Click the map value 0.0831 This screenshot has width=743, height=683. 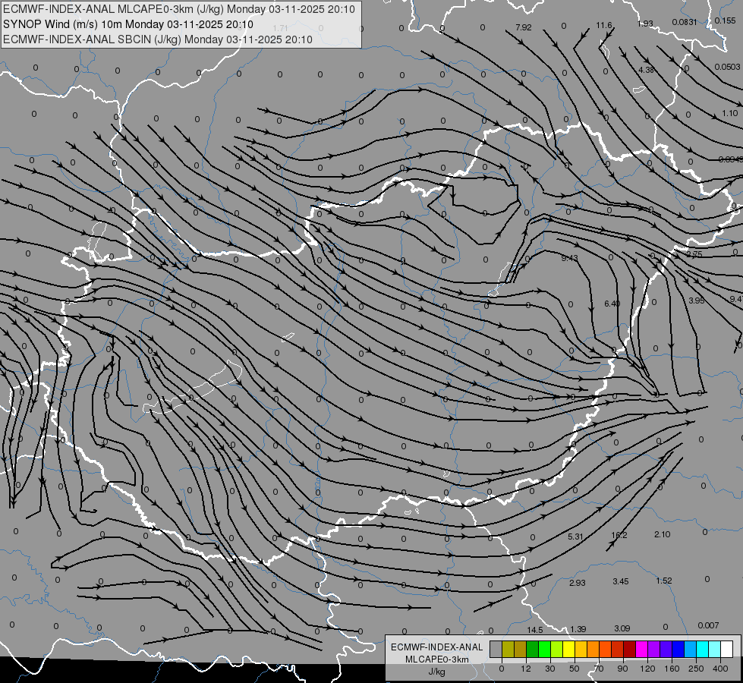pos(685,22)
